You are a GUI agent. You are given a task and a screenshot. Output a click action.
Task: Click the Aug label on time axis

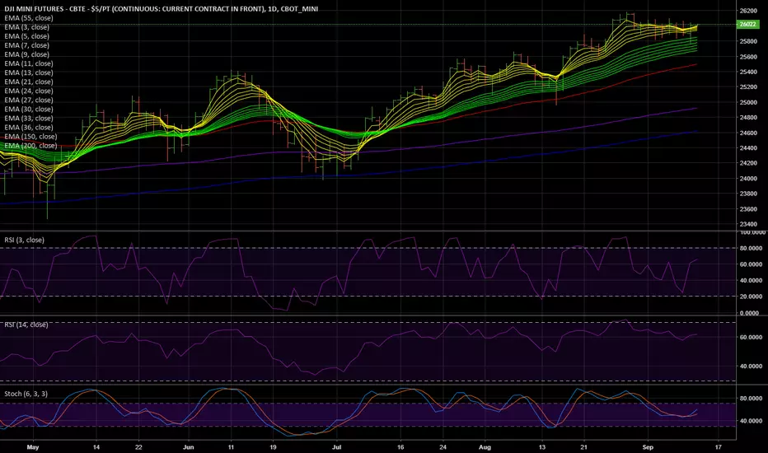coord(485,447)
